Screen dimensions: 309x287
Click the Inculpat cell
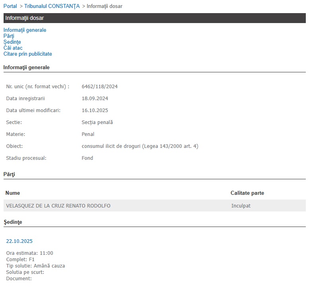[241, 206]
